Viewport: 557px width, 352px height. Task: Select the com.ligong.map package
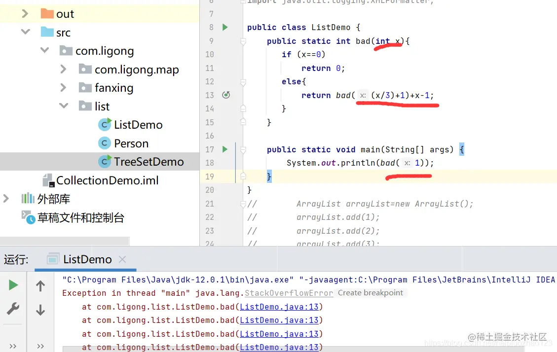click(136, 70)
